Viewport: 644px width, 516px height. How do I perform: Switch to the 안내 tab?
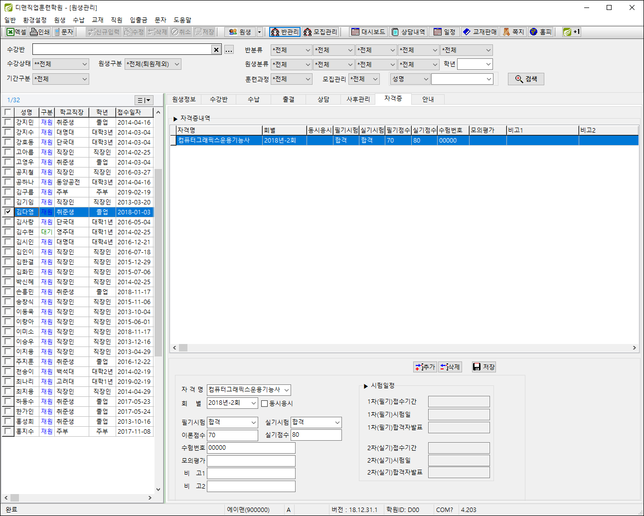[428, 99]
